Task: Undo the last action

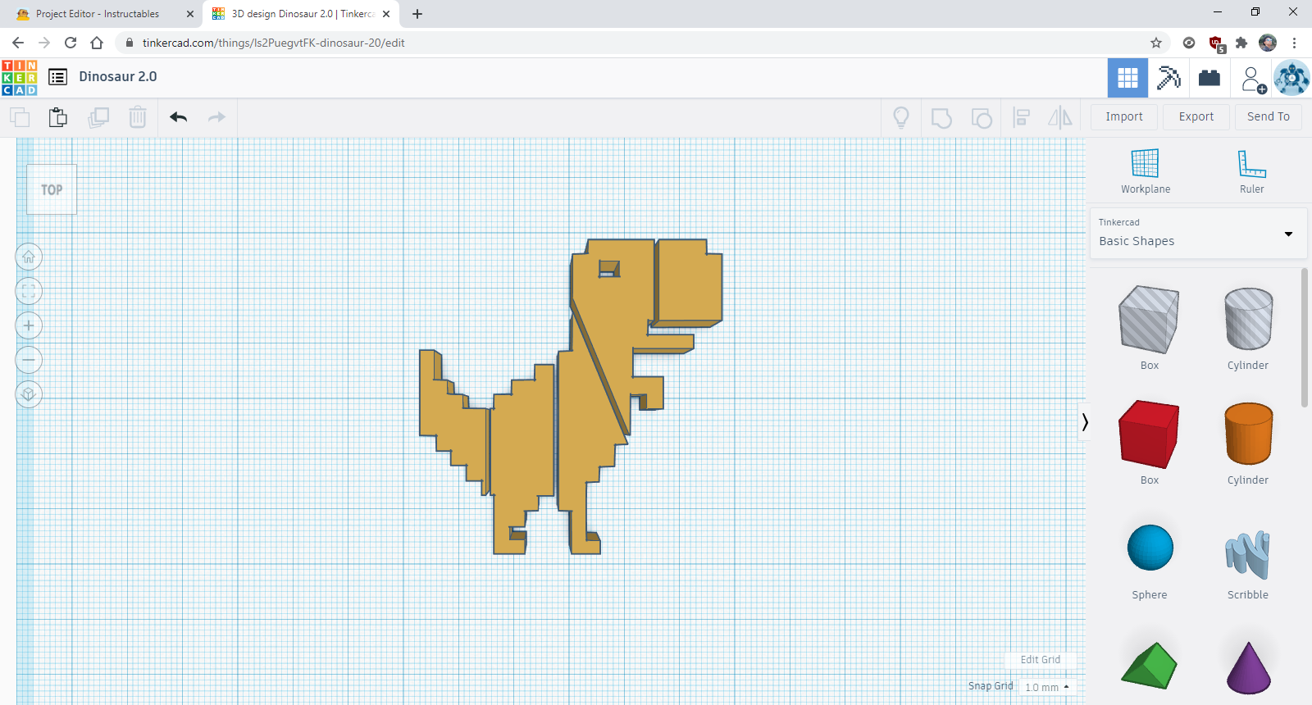Action: [179, 117]
